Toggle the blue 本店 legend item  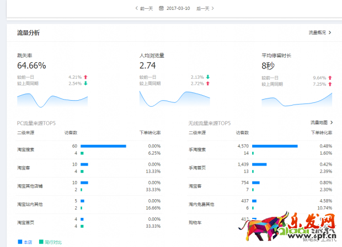pyautogui.click(x=25, y=241)
